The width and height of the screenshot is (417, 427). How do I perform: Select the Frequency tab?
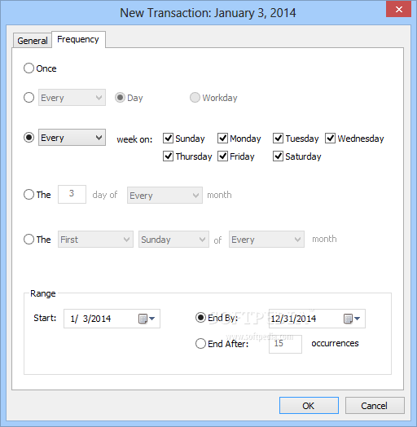coord(78,39)
